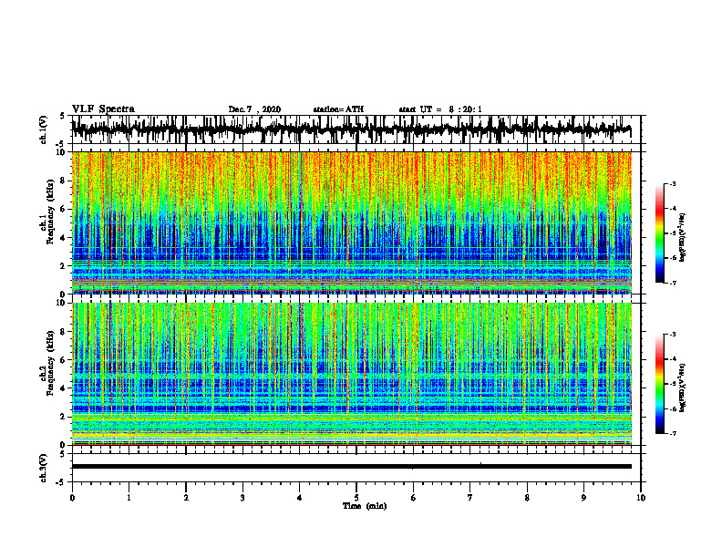Click the "8" frequency tick of ch.2
722x558 pixels.
click(x=65, y=332)
